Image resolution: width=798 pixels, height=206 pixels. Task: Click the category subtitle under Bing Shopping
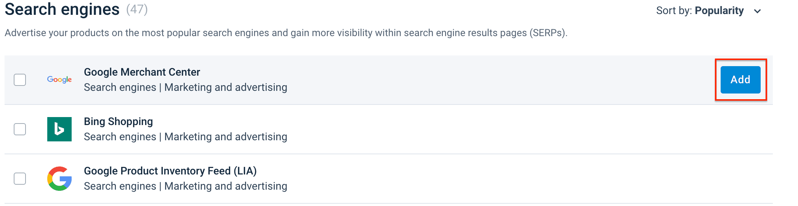click(185, 137)
